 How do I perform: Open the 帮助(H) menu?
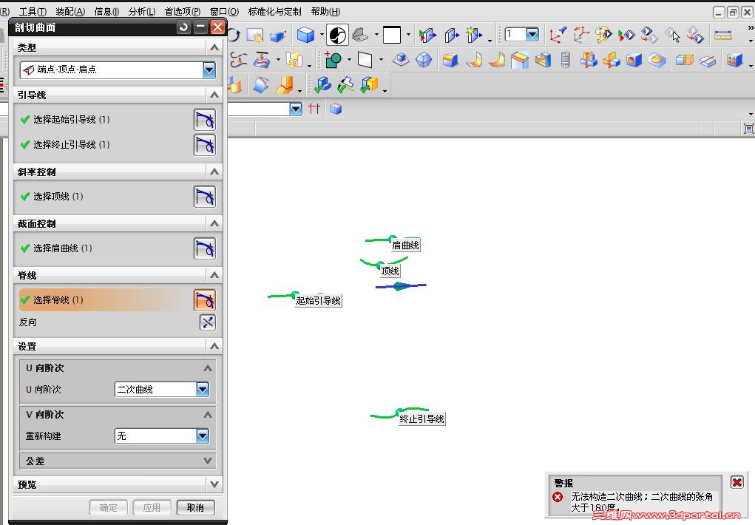coord(325,12)
